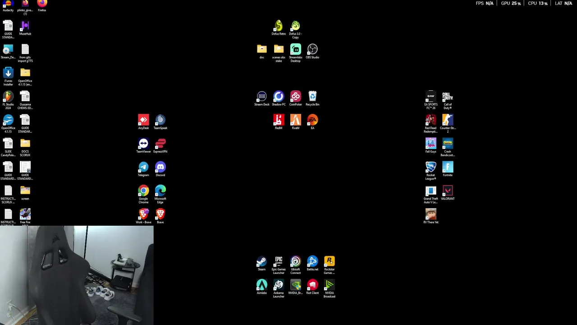
Task: Select the EA SPORTS FC 26 icon
Action: coord(431,100)
